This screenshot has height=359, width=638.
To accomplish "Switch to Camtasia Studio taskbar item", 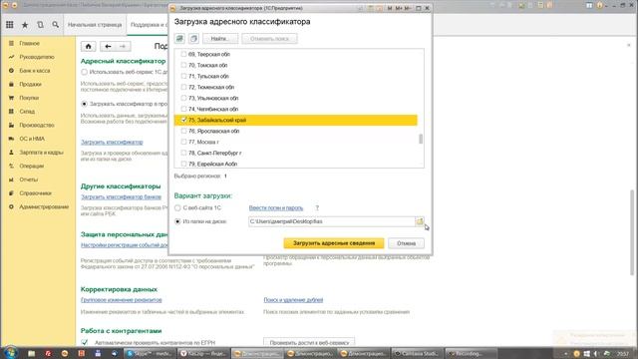I will pos(417,354).
